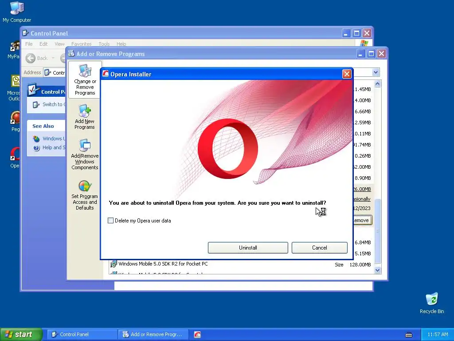Image resolution: width=454 pixels, height=341 pixels.
Task: Close the Opera Installer dialog
Action: [347, 74]
